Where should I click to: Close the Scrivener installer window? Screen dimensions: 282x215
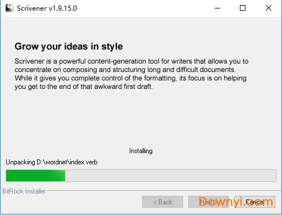pyautogui.click(x=269, y=8)
